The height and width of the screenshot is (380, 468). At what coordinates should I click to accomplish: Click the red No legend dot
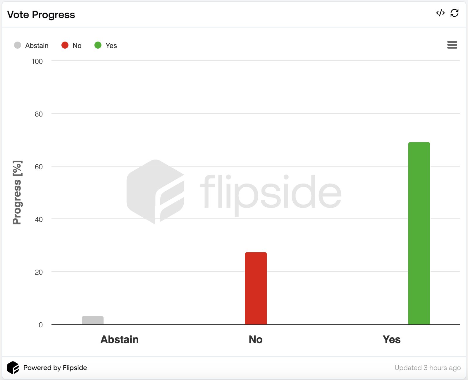pyautogui.click(x=65, y=45)
